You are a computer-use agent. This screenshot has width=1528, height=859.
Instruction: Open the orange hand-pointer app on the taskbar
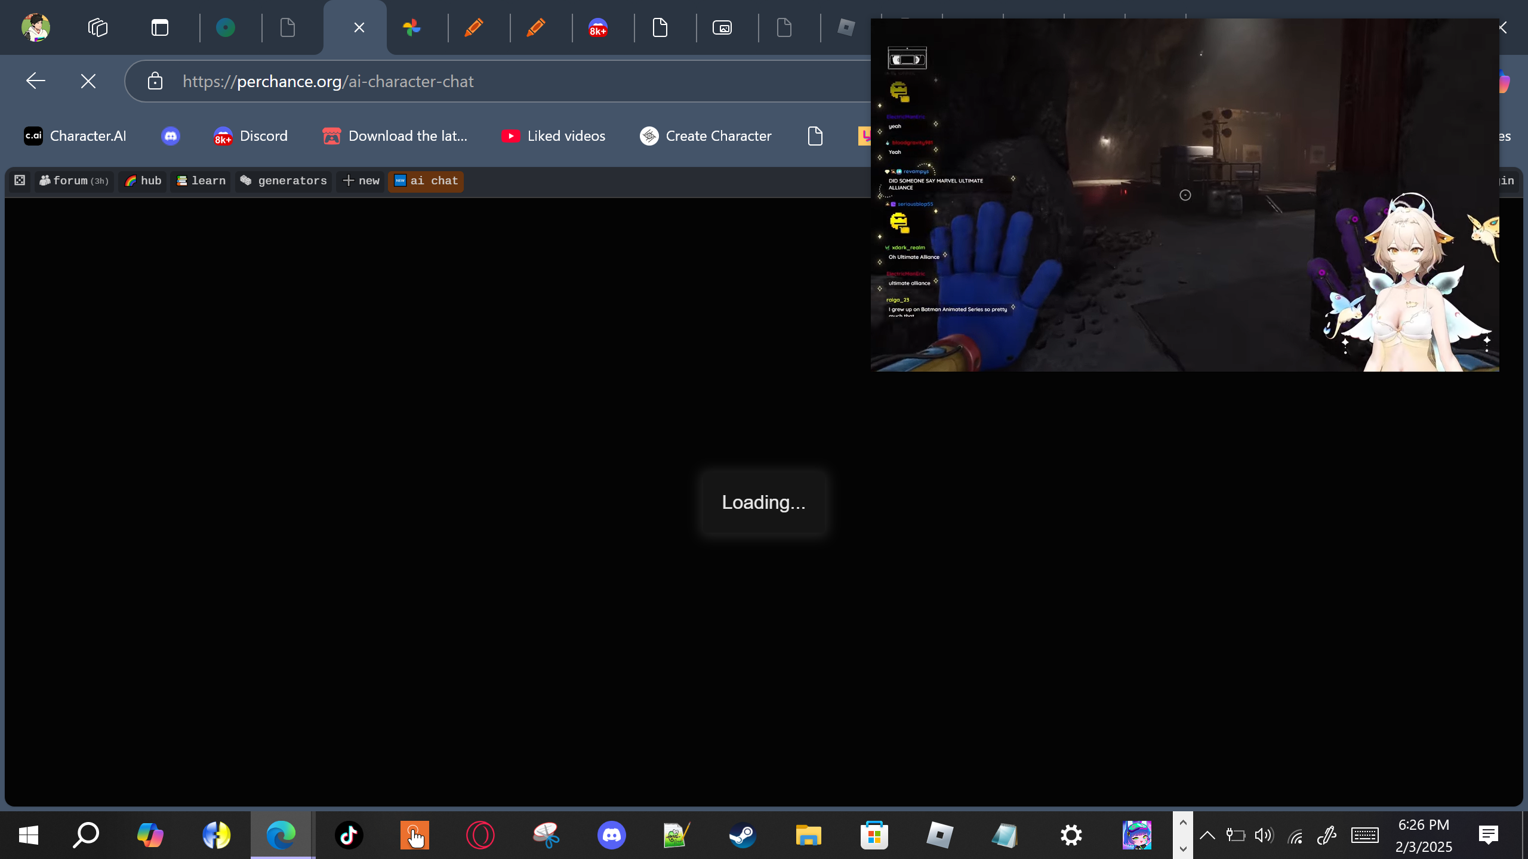tap(415, 835)
